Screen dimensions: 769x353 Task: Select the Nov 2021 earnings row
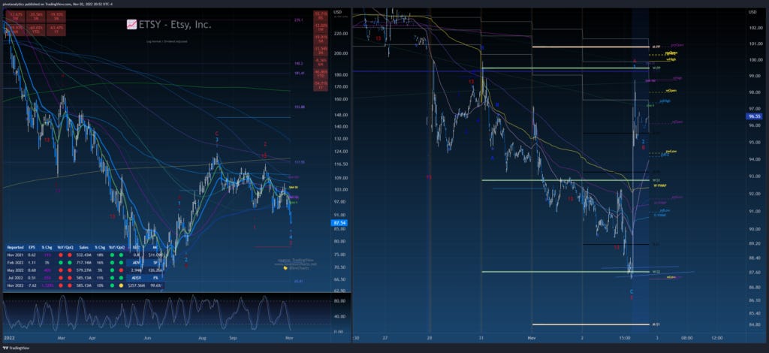86,255
